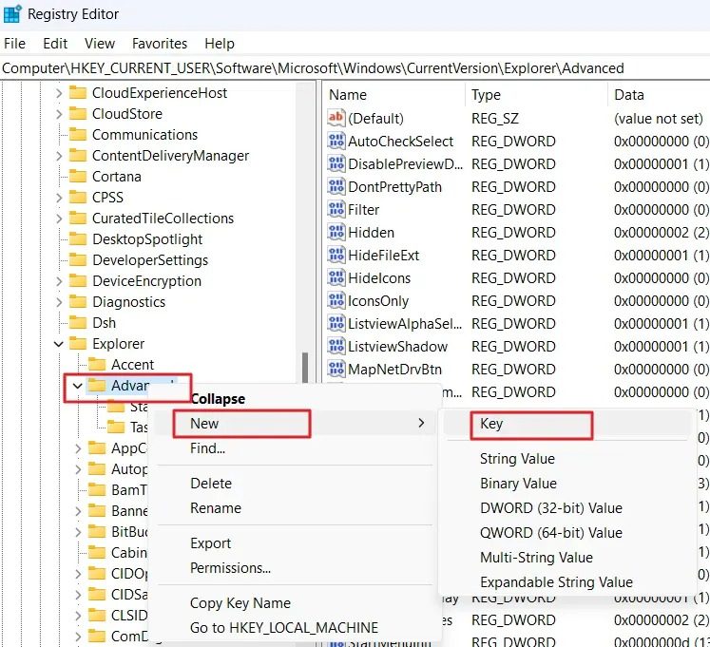Image resolution: width=710 pixels, height=647 pixels.
Task: Open the Favorites menu
Action: pos(160,44)
